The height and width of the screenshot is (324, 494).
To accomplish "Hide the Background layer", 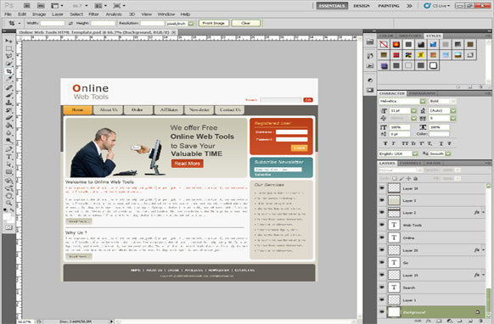I will pos(382,312).
